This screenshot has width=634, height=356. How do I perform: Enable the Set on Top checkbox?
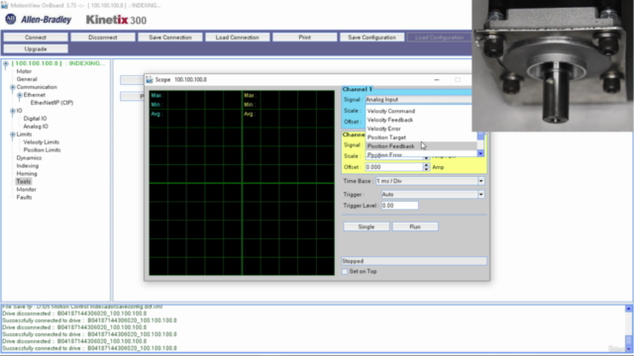click(x=345, y=272)
